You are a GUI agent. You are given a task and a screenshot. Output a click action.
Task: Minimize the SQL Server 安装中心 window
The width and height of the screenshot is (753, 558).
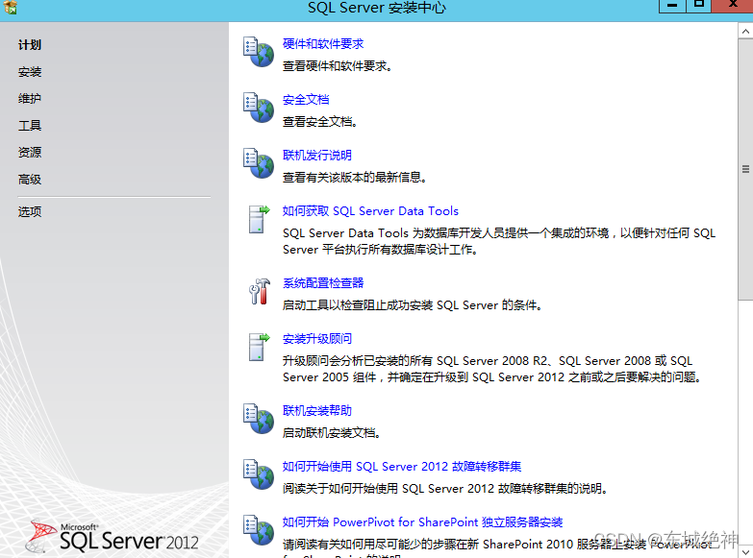pos(672,6)
